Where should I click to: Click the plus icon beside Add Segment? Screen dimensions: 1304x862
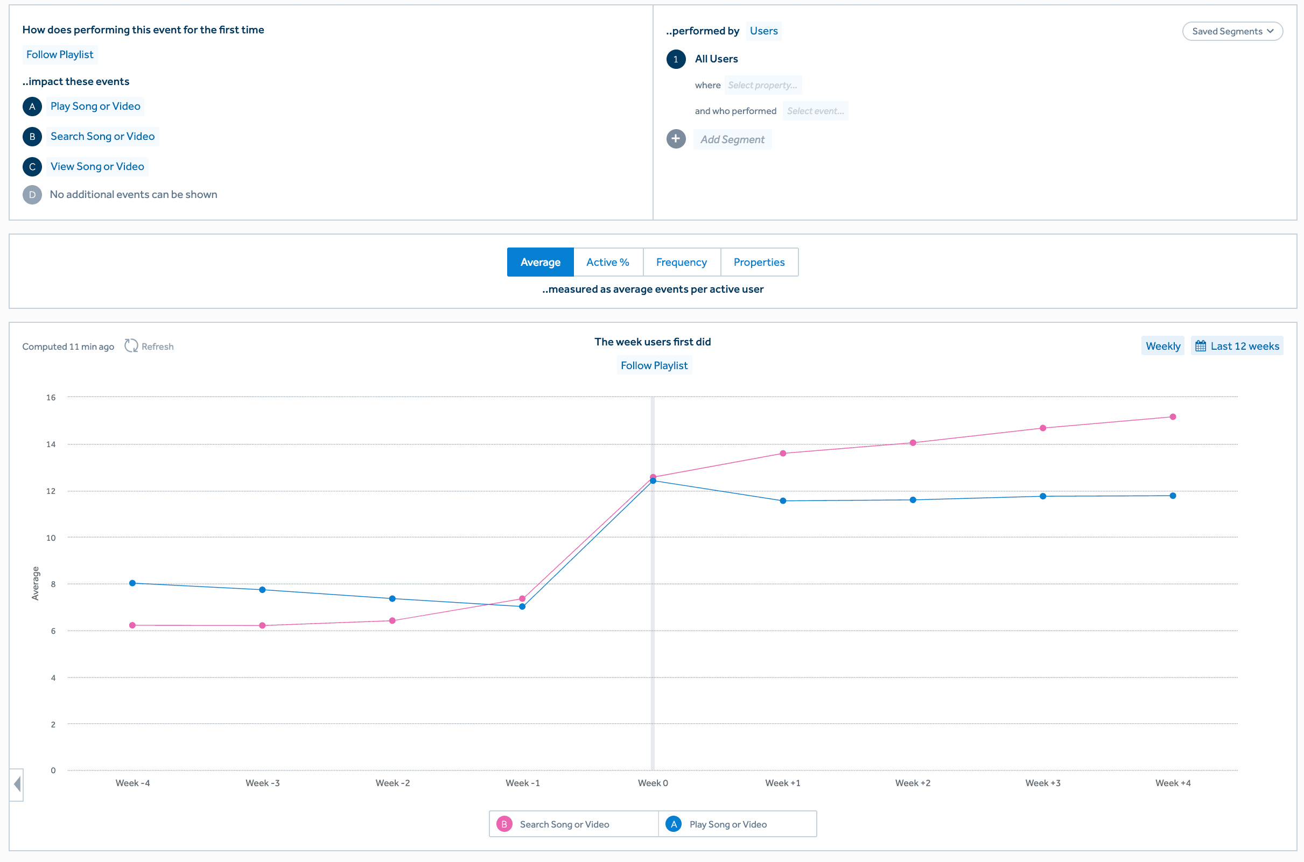(676, 139)
